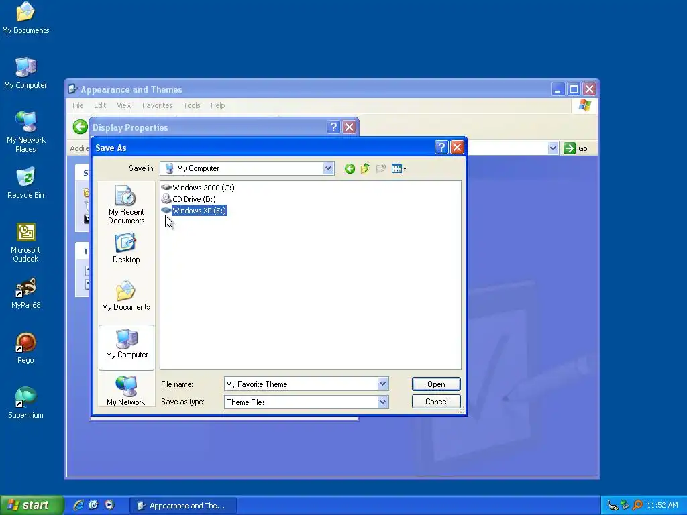Open My Network in the Save As sidebar
Image resolution: width=687 pixels, height=515 pixels.
[x=126, y=391]
